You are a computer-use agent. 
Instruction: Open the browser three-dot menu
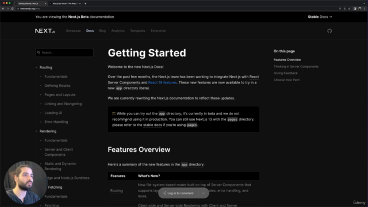[x=364, y=9]
